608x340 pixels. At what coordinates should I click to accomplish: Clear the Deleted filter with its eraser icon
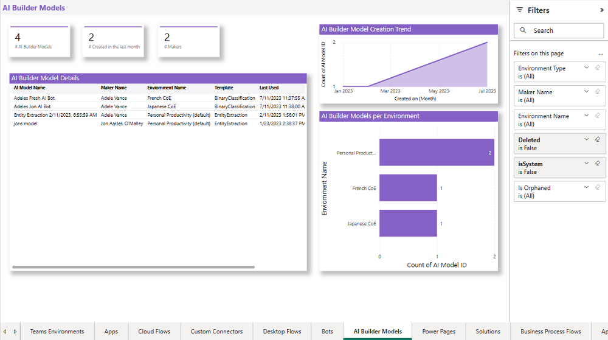coord(598,139)
